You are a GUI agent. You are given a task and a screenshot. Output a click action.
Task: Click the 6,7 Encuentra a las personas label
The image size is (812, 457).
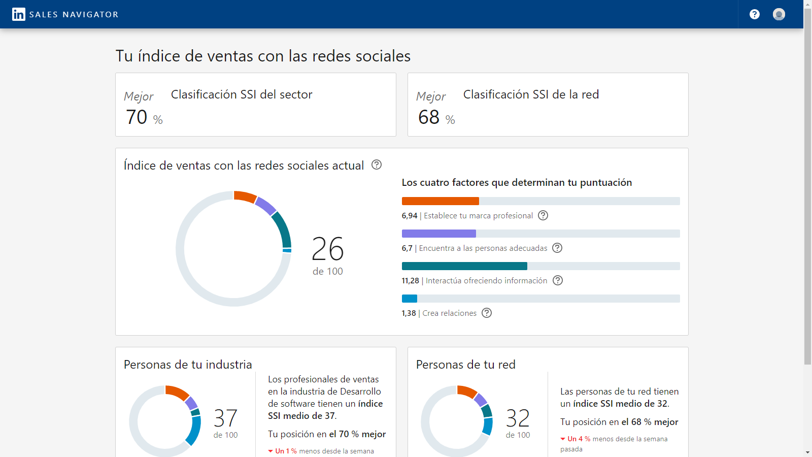[x=475, y=248]
